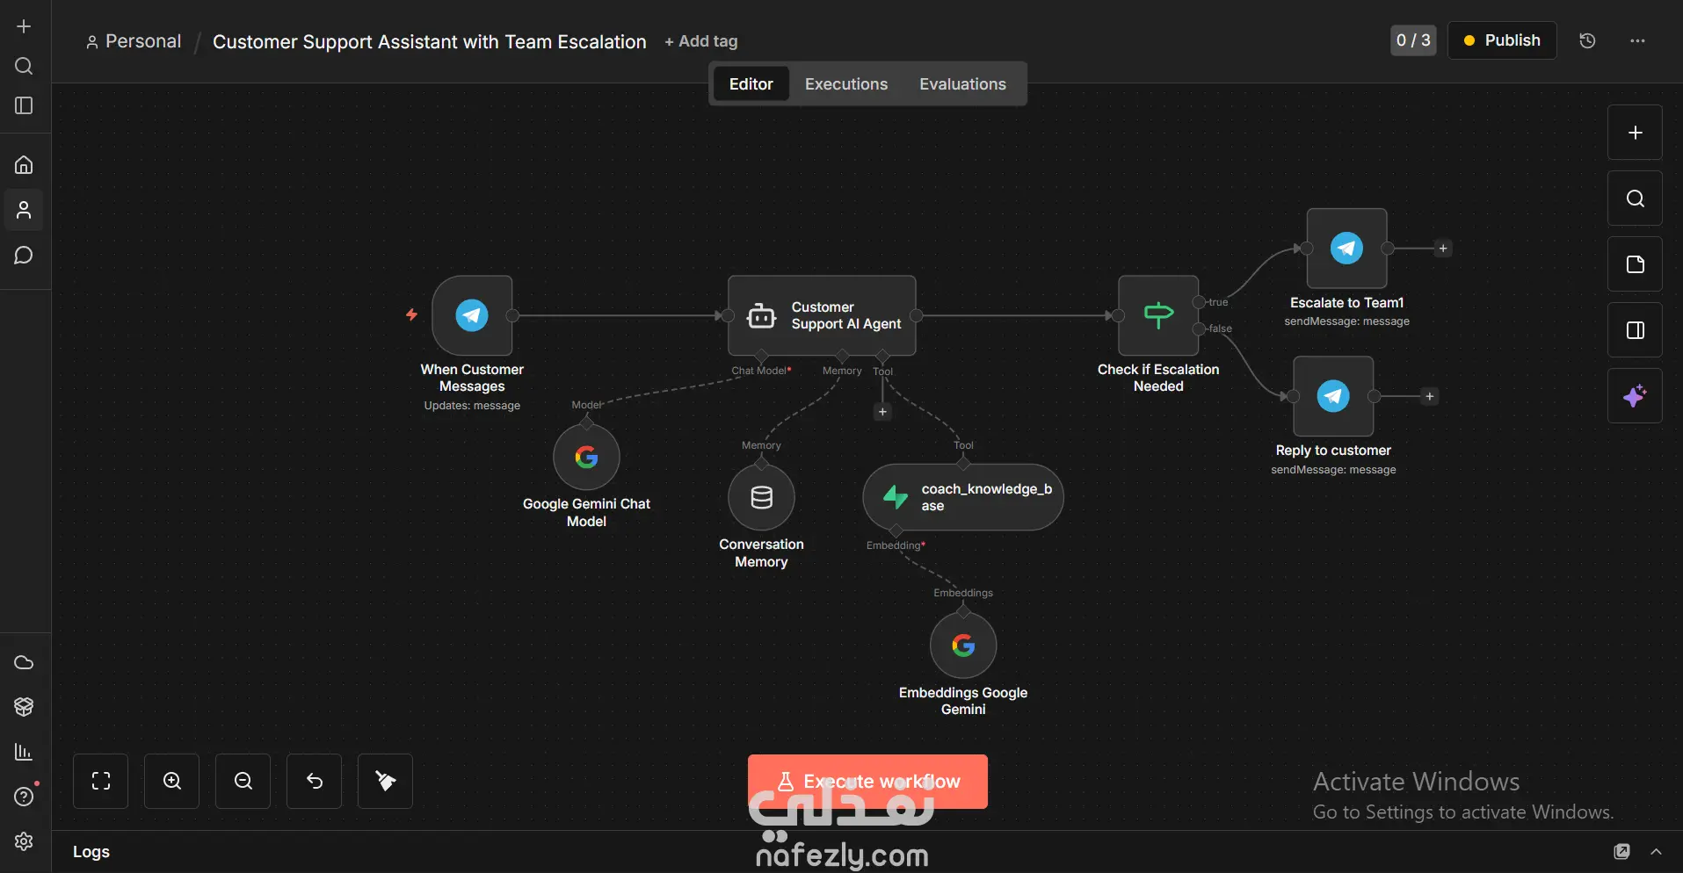
Task: Click the plus icon in left sidebar
Action: coord(24,26)
